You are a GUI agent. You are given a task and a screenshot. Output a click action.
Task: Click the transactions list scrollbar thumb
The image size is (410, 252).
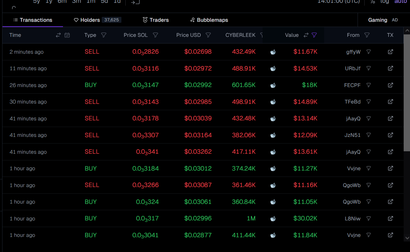407,93
